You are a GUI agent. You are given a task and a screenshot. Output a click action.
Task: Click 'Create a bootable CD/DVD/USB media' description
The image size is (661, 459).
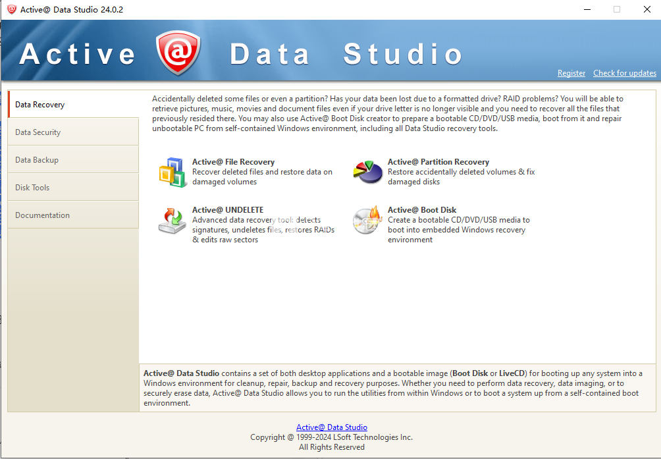click(x=459, y=230)
